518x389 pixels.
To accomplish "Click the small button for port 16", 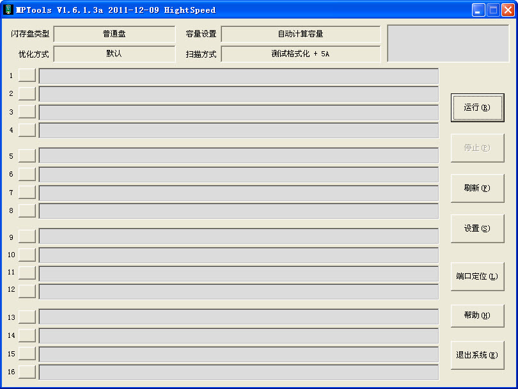I will pos(27,372).
